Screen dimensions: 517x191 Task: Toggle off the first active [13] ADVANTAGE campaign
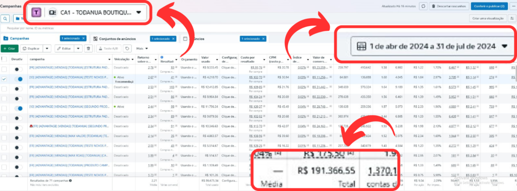(x=19, y=79)
